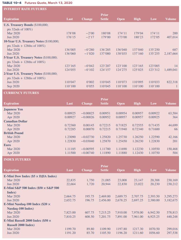Screen dimensions: 181x240
Task: Click Prior Settle header under Index Futures
Action: [104, 168]
